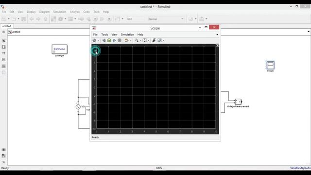Edit simulation stop time field 10.0
This screenshot has height=175, width=311.
[135, 19]
